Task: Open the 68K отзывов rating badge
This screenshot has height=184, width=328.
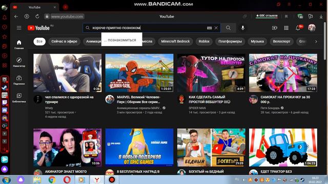Action: pyautogui.click(x=266, y=16)
